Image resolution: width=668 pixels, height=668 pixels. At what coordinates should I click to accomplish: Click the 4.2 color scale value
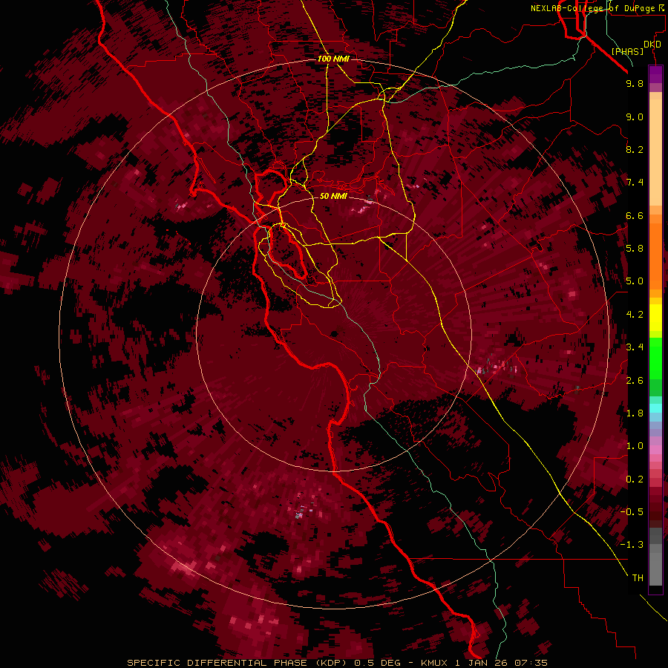635,315
